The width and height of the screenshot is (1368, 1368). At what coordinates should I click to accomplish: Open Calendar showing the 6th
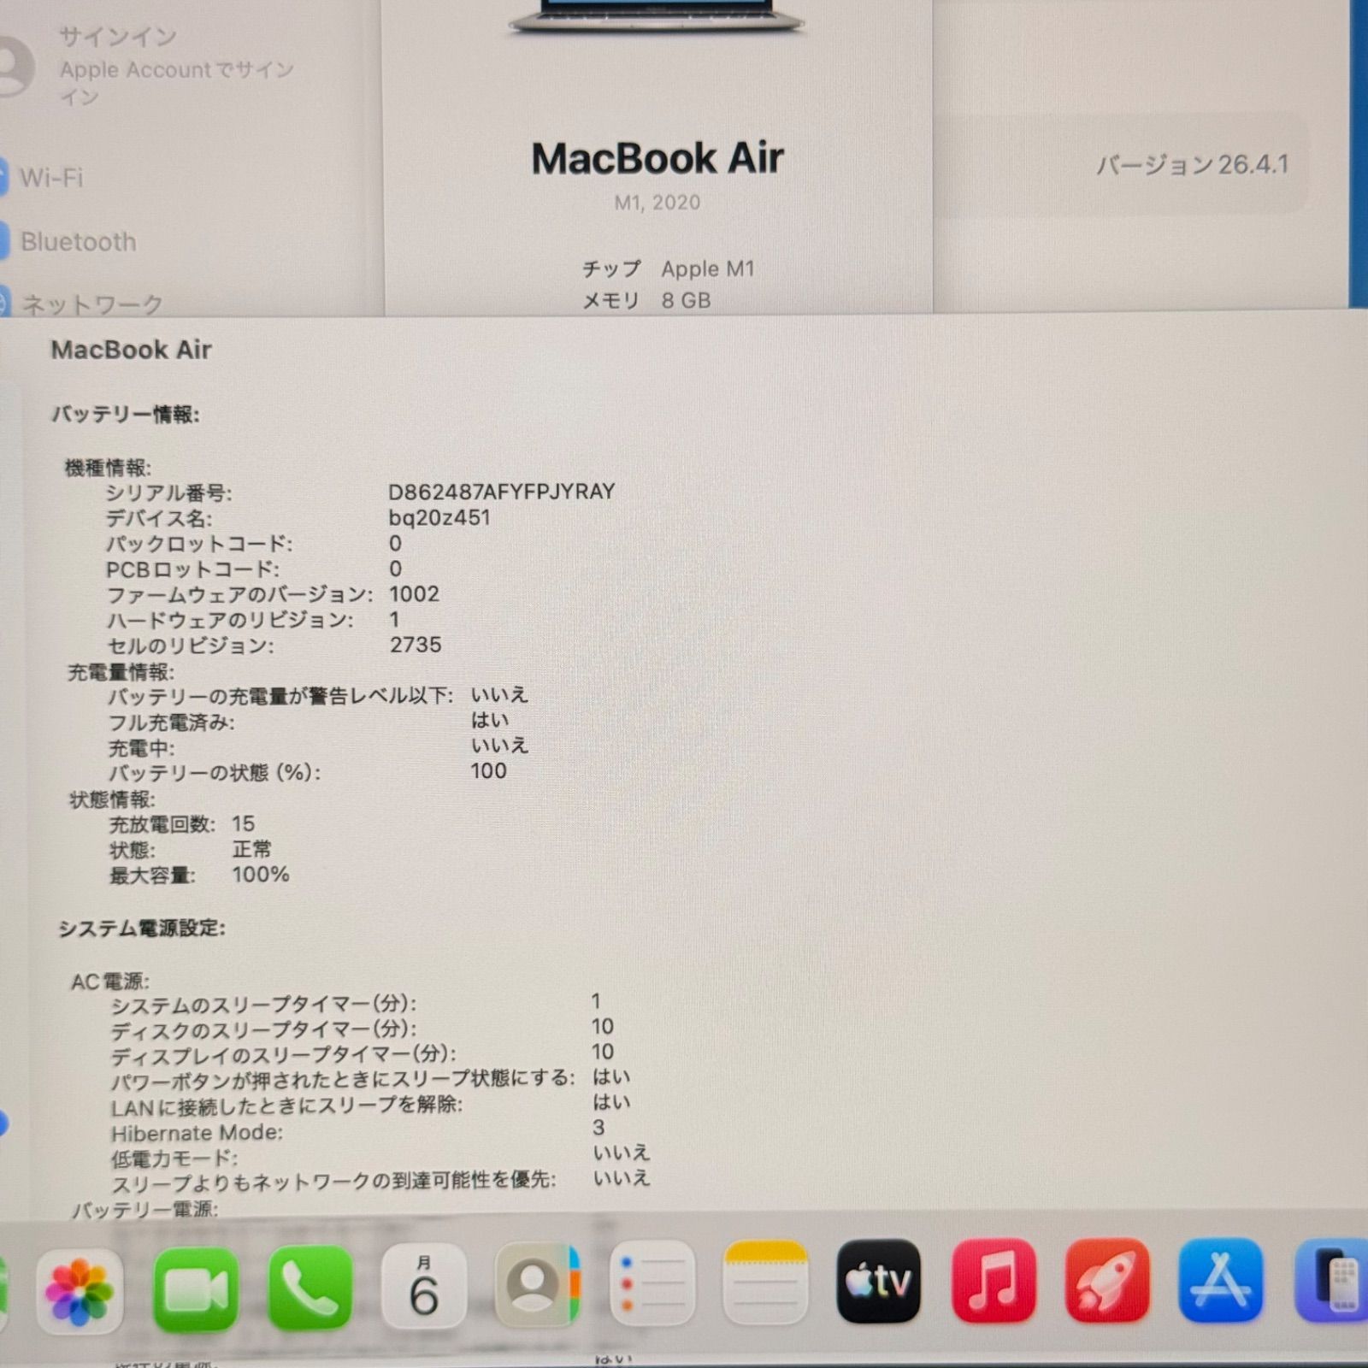[424, 1287]
